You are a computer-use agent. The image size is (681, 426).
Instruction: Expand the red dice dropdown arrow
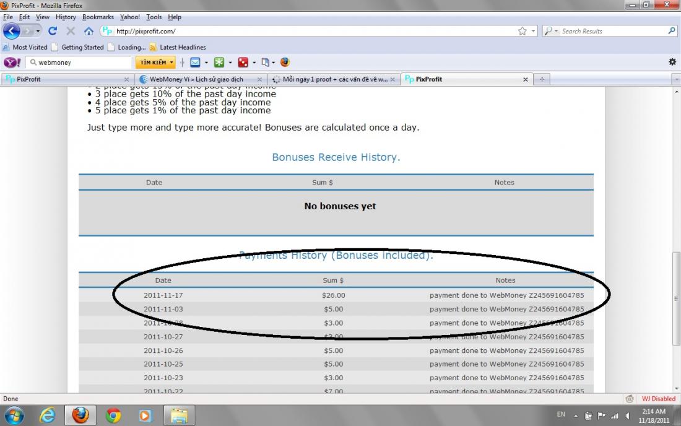click(x=254, y=63)
